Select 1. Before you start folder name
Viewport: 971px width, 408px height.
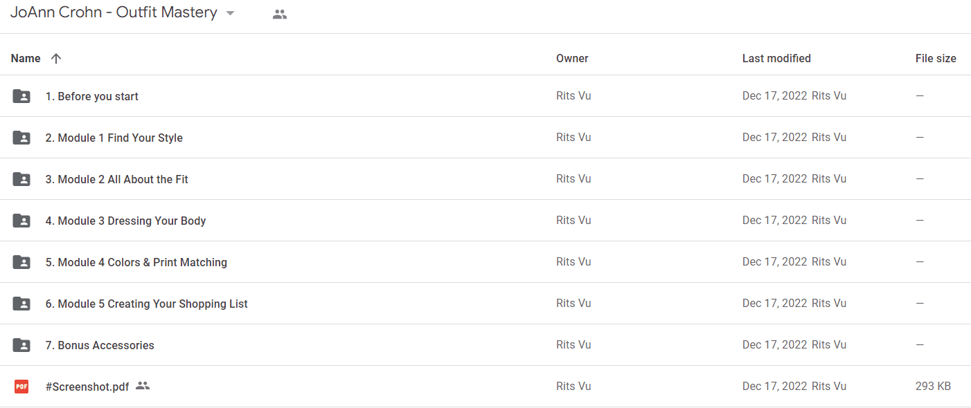point(92,96)
